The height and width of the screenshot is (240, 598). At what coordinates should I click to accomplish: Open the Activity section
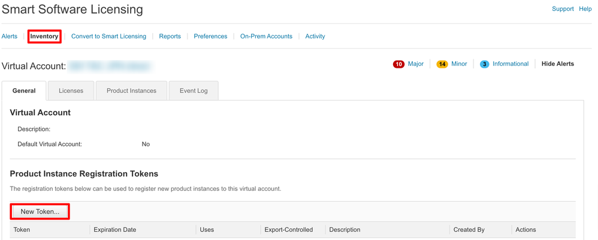(315, 37)
